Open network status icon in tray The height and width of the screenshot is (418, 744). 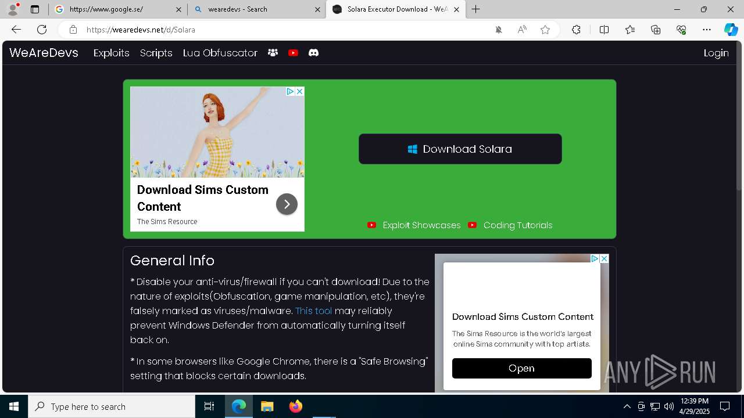(x=655, y=406)
